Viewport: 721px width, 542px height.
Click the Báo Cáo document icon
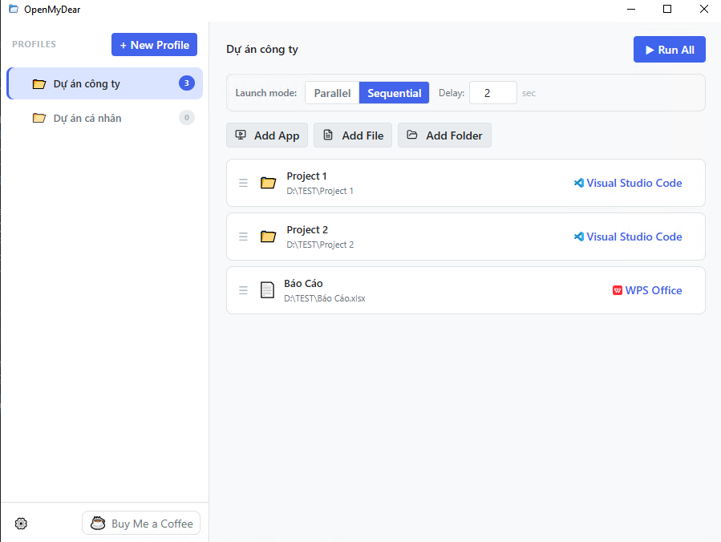click(x=267, y=290)
